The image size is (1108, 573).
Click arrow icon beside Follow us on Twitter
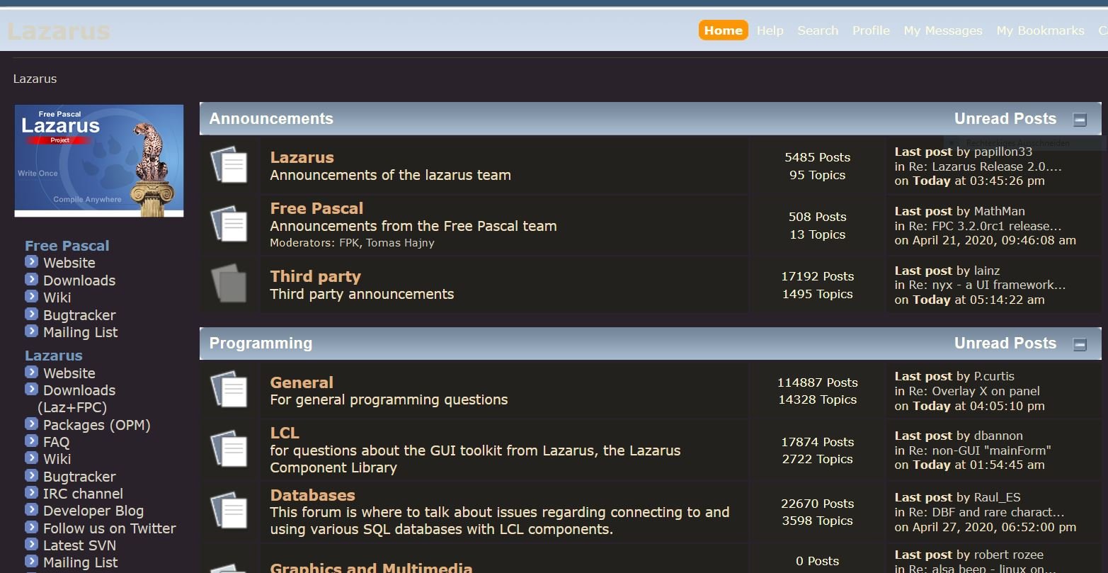coord(31,527)
